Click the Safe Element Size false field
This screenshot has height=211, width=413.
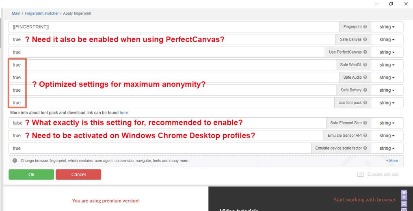point(168,123)
